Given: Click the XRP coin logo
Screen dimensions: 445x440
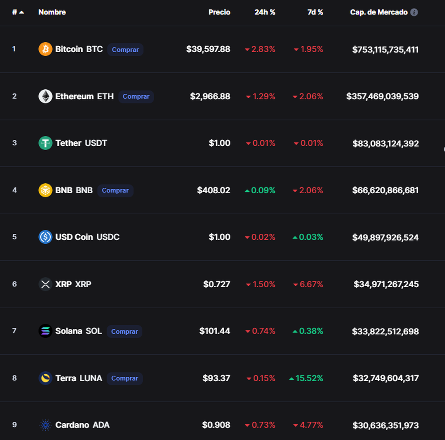Looking at the screenshot, I should [45, 284].
